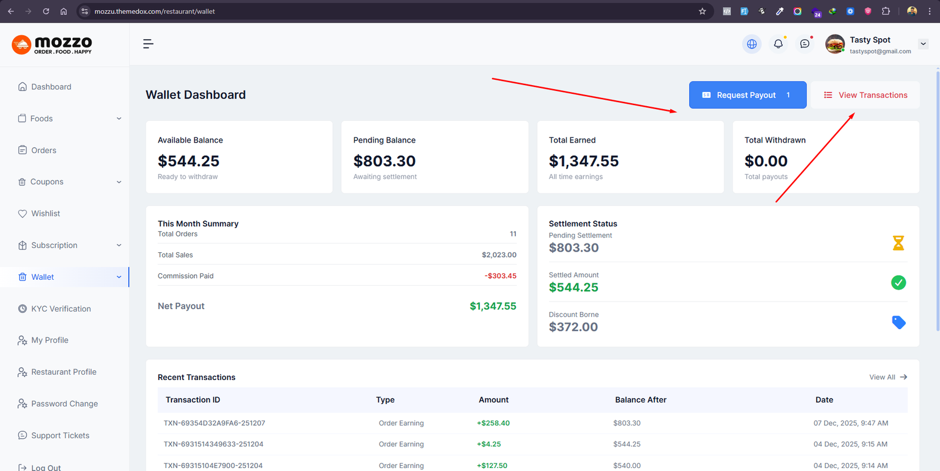
Task: Click the hamburger sidebar toggle icon
Action: click(148, 44)
